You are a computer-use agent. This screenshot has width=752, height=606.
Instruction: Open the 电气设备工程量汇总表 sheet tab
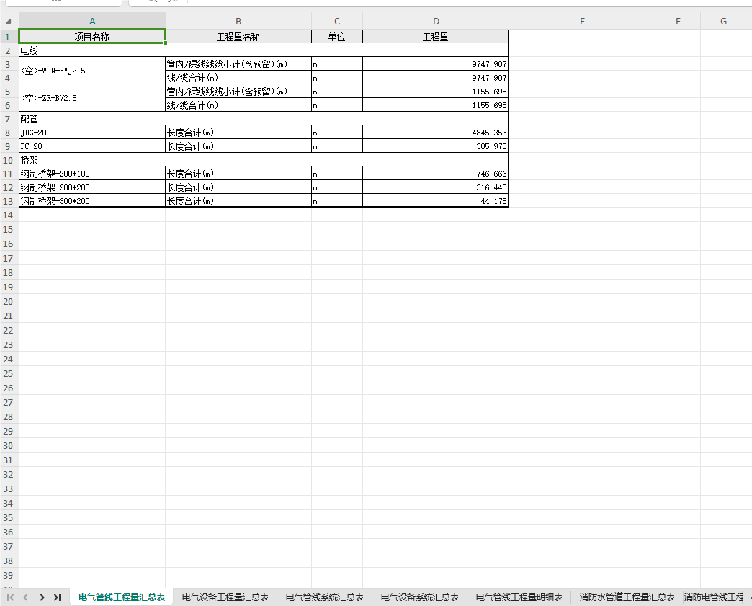click(225, 597)
